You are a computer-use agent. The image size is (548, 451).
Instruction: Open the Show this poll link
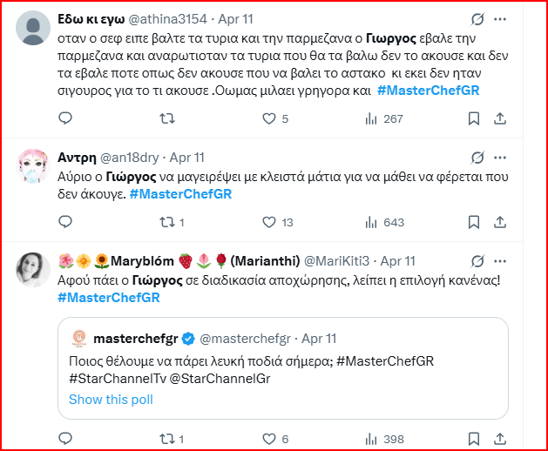pos(111,400)
